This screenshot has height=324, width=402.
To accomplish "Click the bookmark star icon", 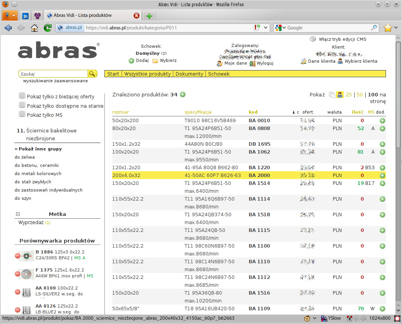I will pyautogui.click(x=388, y=28).
